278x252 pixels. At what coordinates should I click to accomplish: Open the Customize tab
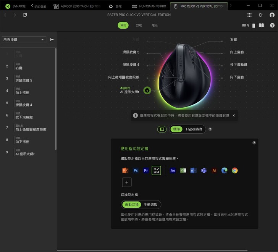[123, 25]
